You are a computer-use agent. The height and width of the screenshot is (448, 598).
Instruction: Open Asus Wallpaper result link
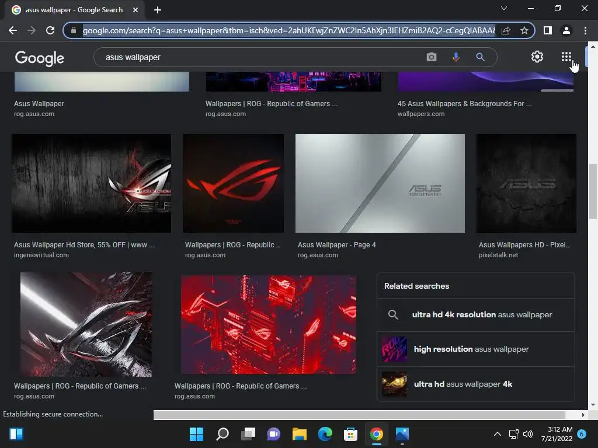[39, 104]
